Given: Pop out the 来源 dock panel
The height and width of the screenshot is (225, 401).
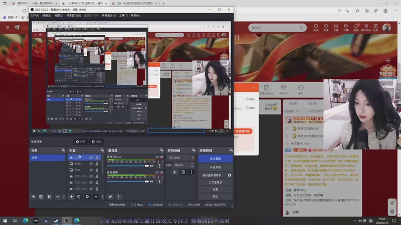Looking at the screenshot, I should [x=102, y=150].
